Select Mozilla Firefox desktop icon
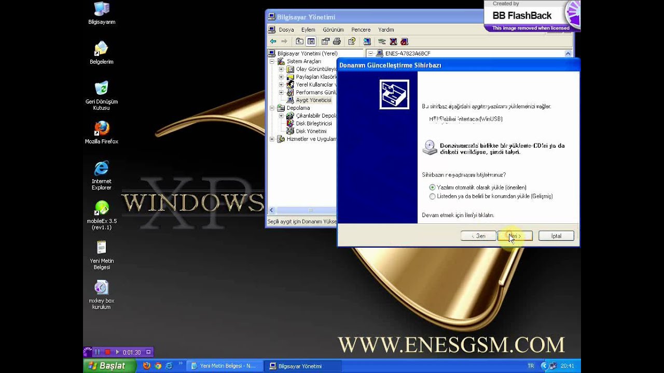 [x=102, y=133]
